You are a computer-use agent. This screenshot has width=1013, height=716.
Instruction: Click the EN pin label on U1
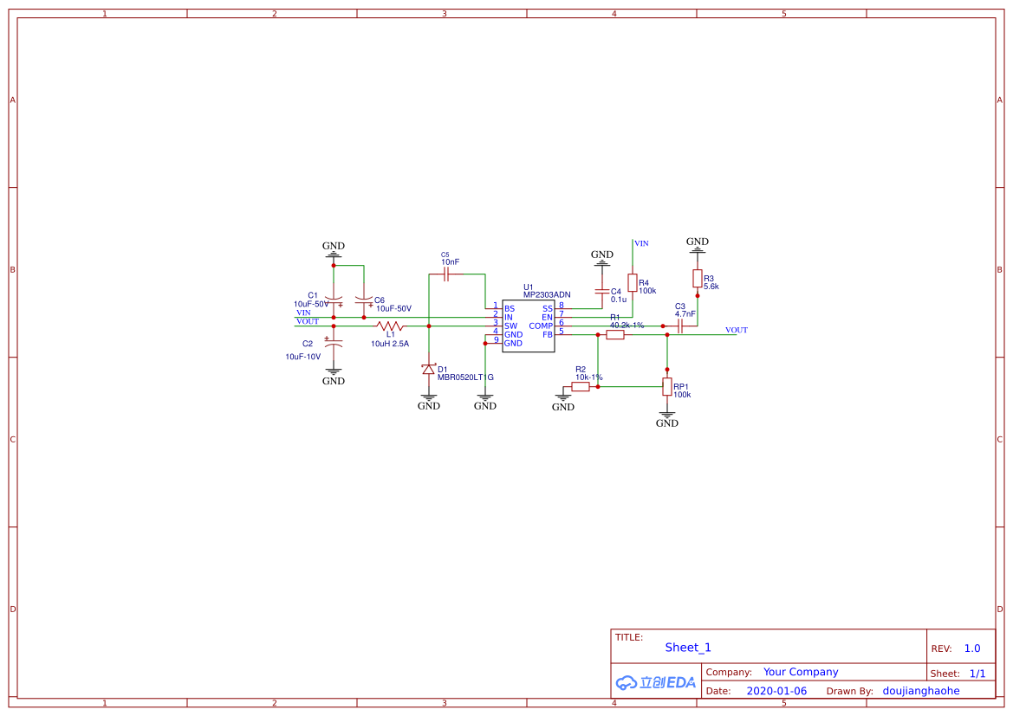547,318
